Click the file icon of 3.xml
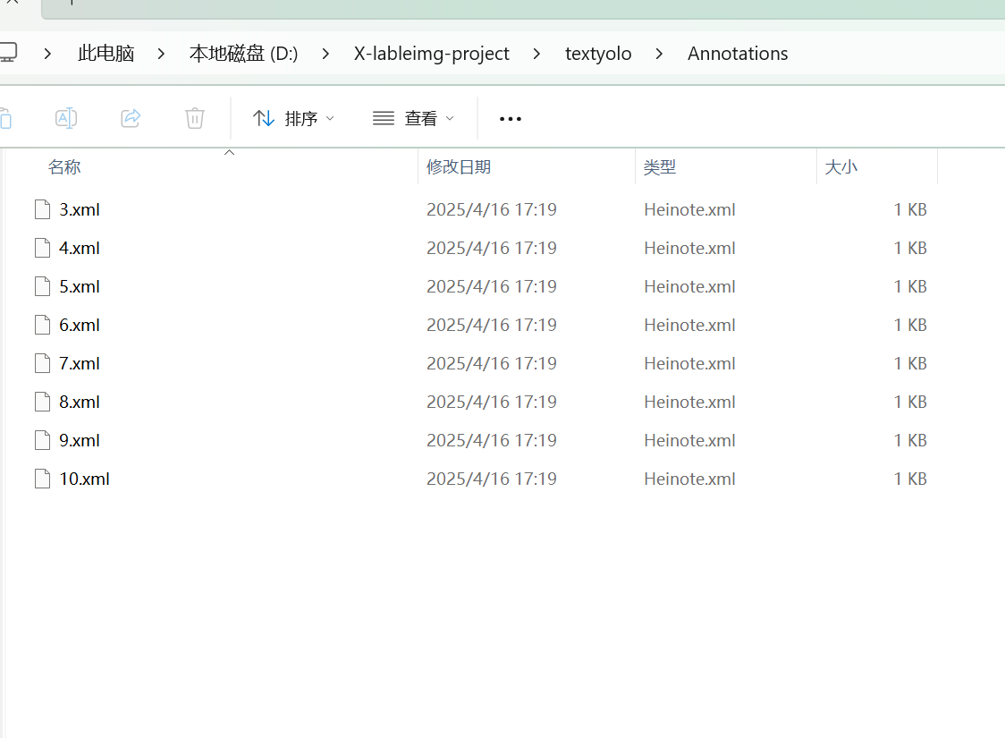 pyautogui.click(x=42, y=209)
